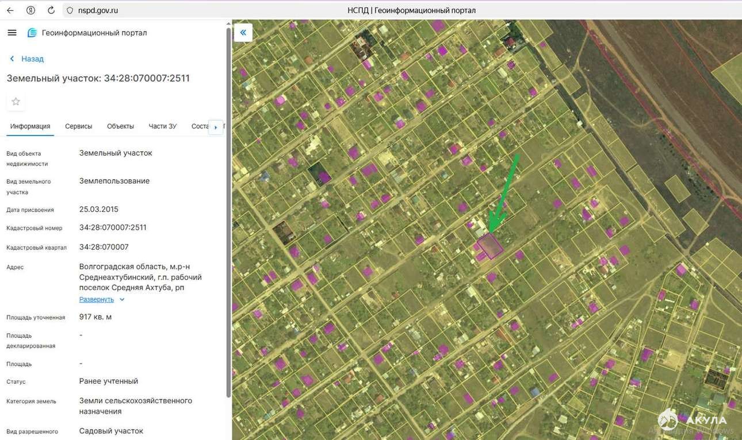
Task: Click the nspd.gov.ru address bar
Action: tap(98, 10)
